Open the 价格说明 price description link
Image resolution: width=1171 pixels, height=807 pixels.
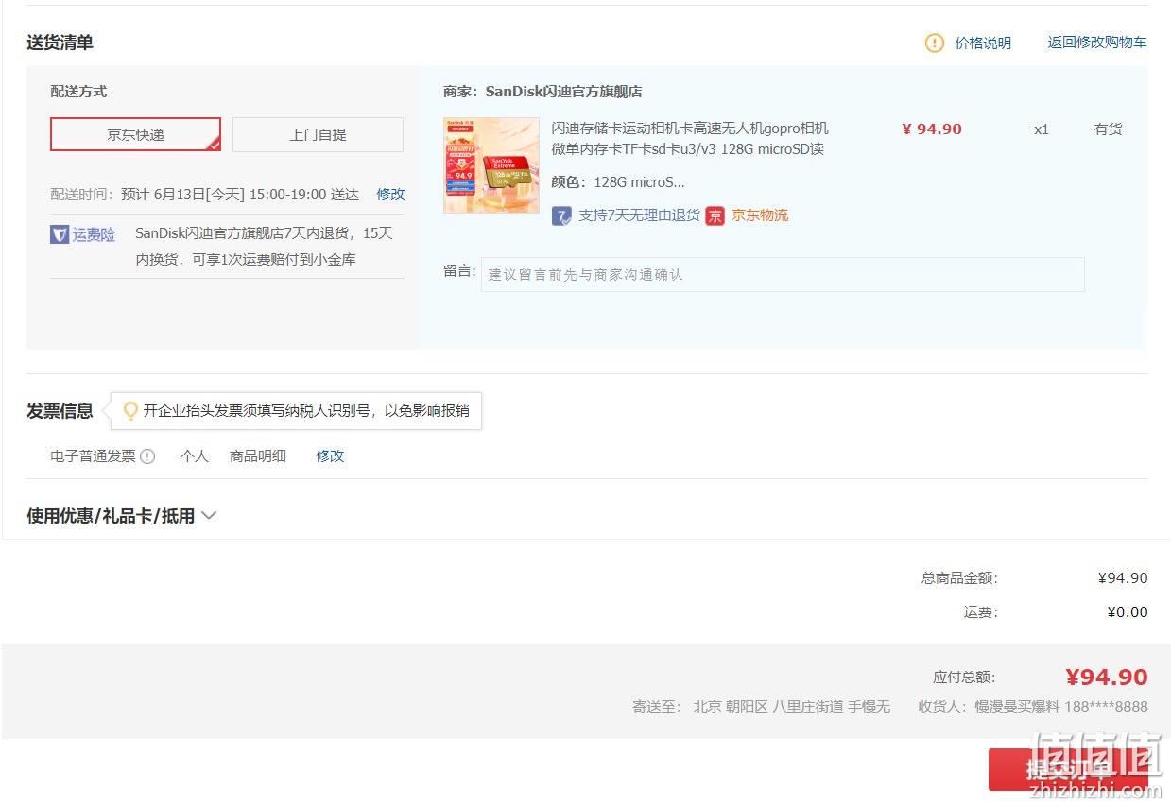(983, 43)
